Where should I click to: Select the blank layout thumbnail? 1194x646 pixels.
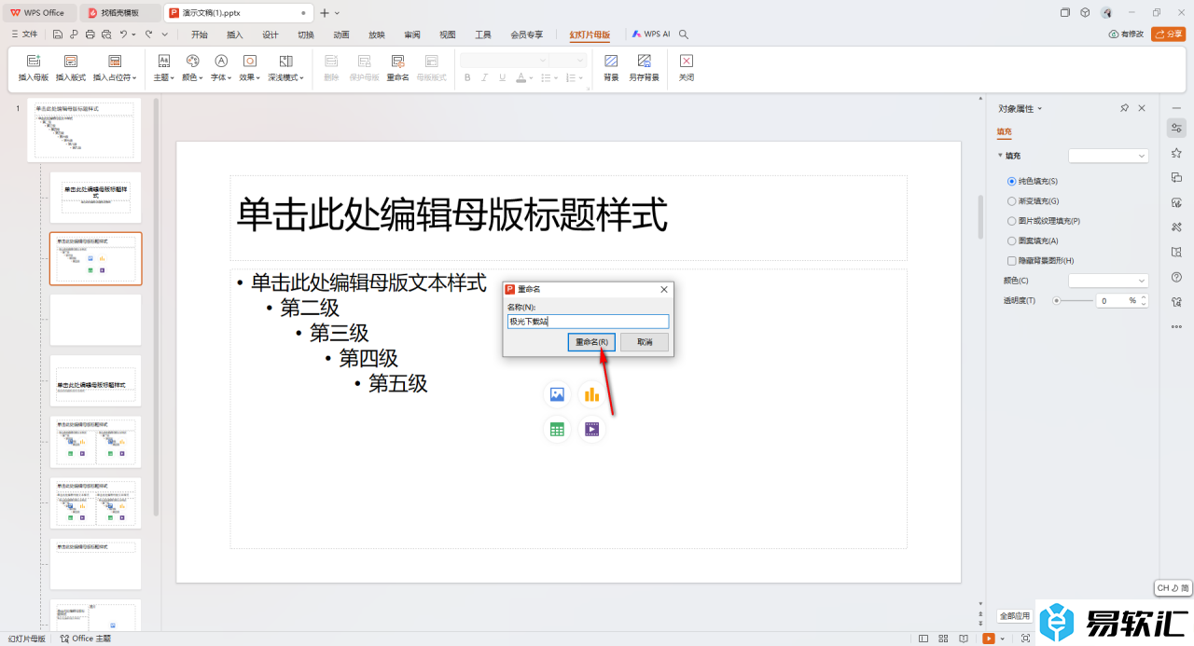pos(95,320)
